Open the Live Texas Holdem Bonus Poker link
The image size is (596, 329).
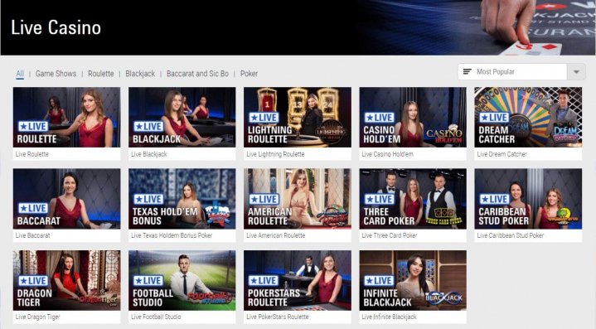tap(172, 235)
